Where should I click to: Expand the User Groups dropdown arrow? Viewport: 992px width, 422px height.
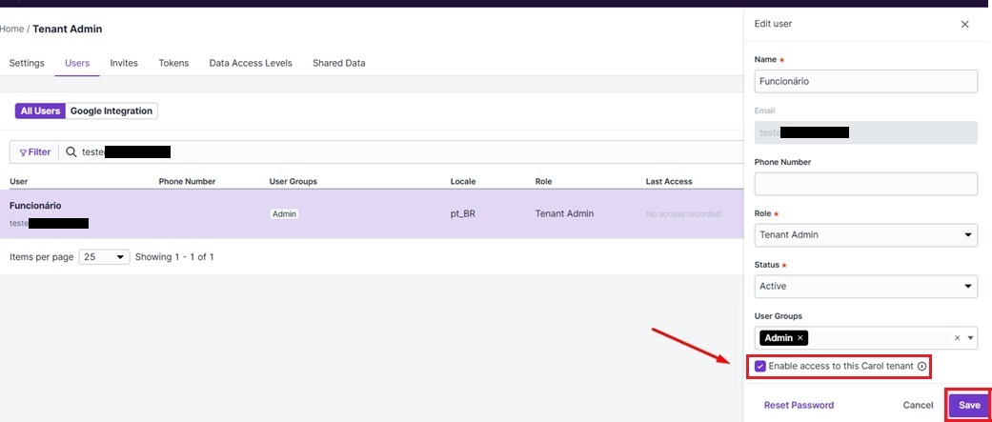[x=970, y=338]
